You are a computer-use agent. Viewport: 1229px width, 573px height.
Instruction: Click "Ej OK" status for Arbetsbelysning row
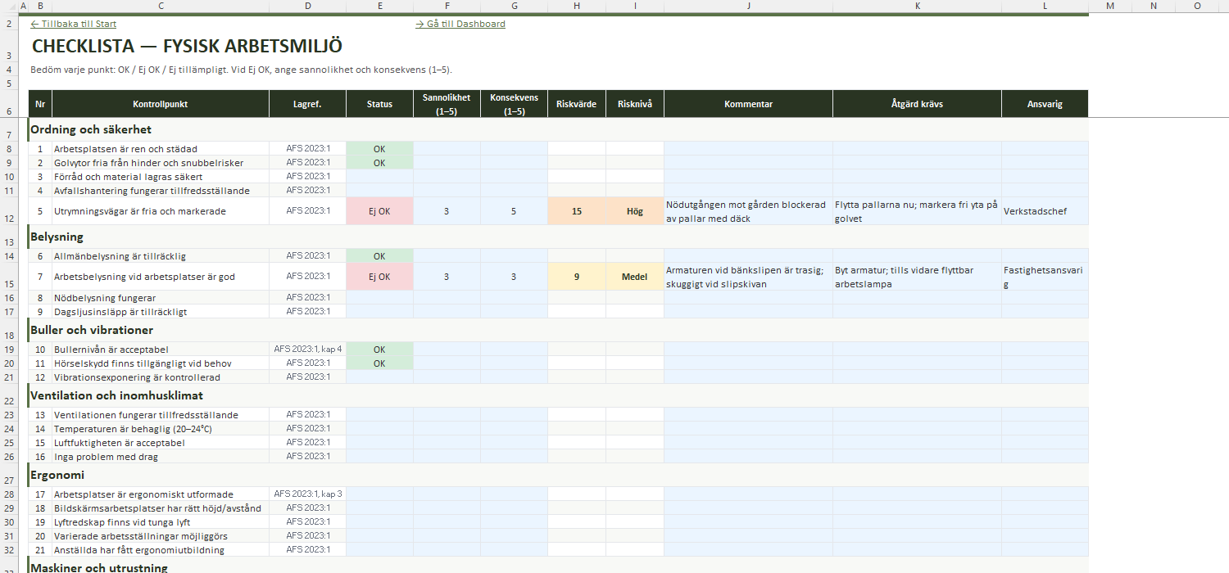tap(379, 277)
